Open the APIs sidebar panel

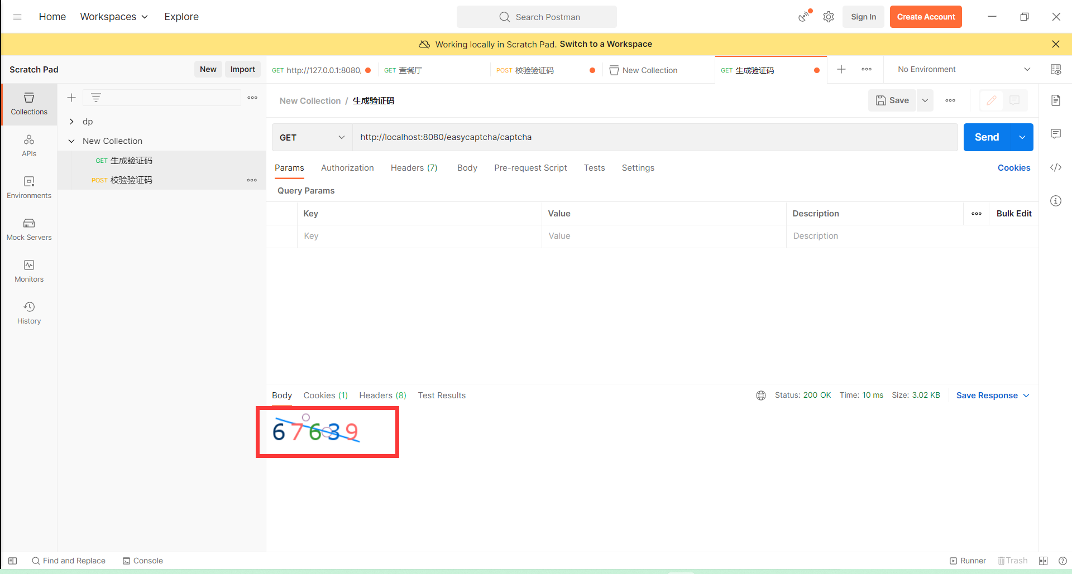point(28,145)
